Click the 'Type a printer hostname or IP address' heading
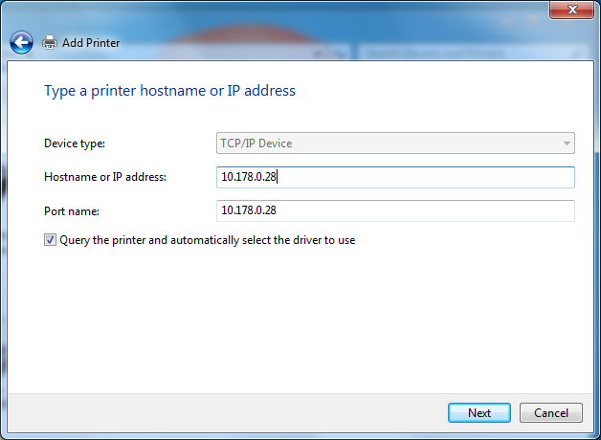The image size is (601, 440). pyautogui.click(x=169, y=91)
